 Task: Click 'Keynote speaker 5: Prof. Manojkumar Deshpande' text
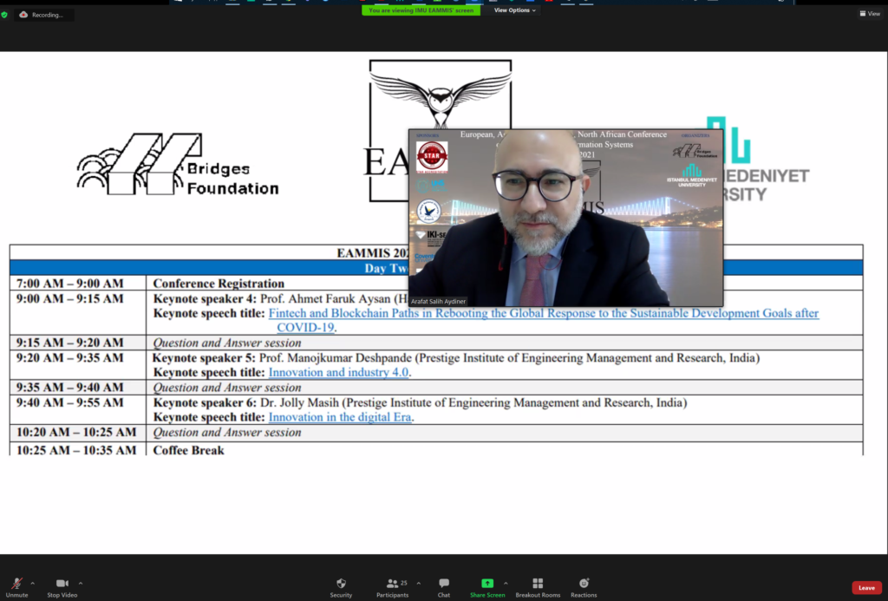tap(282, 358)
